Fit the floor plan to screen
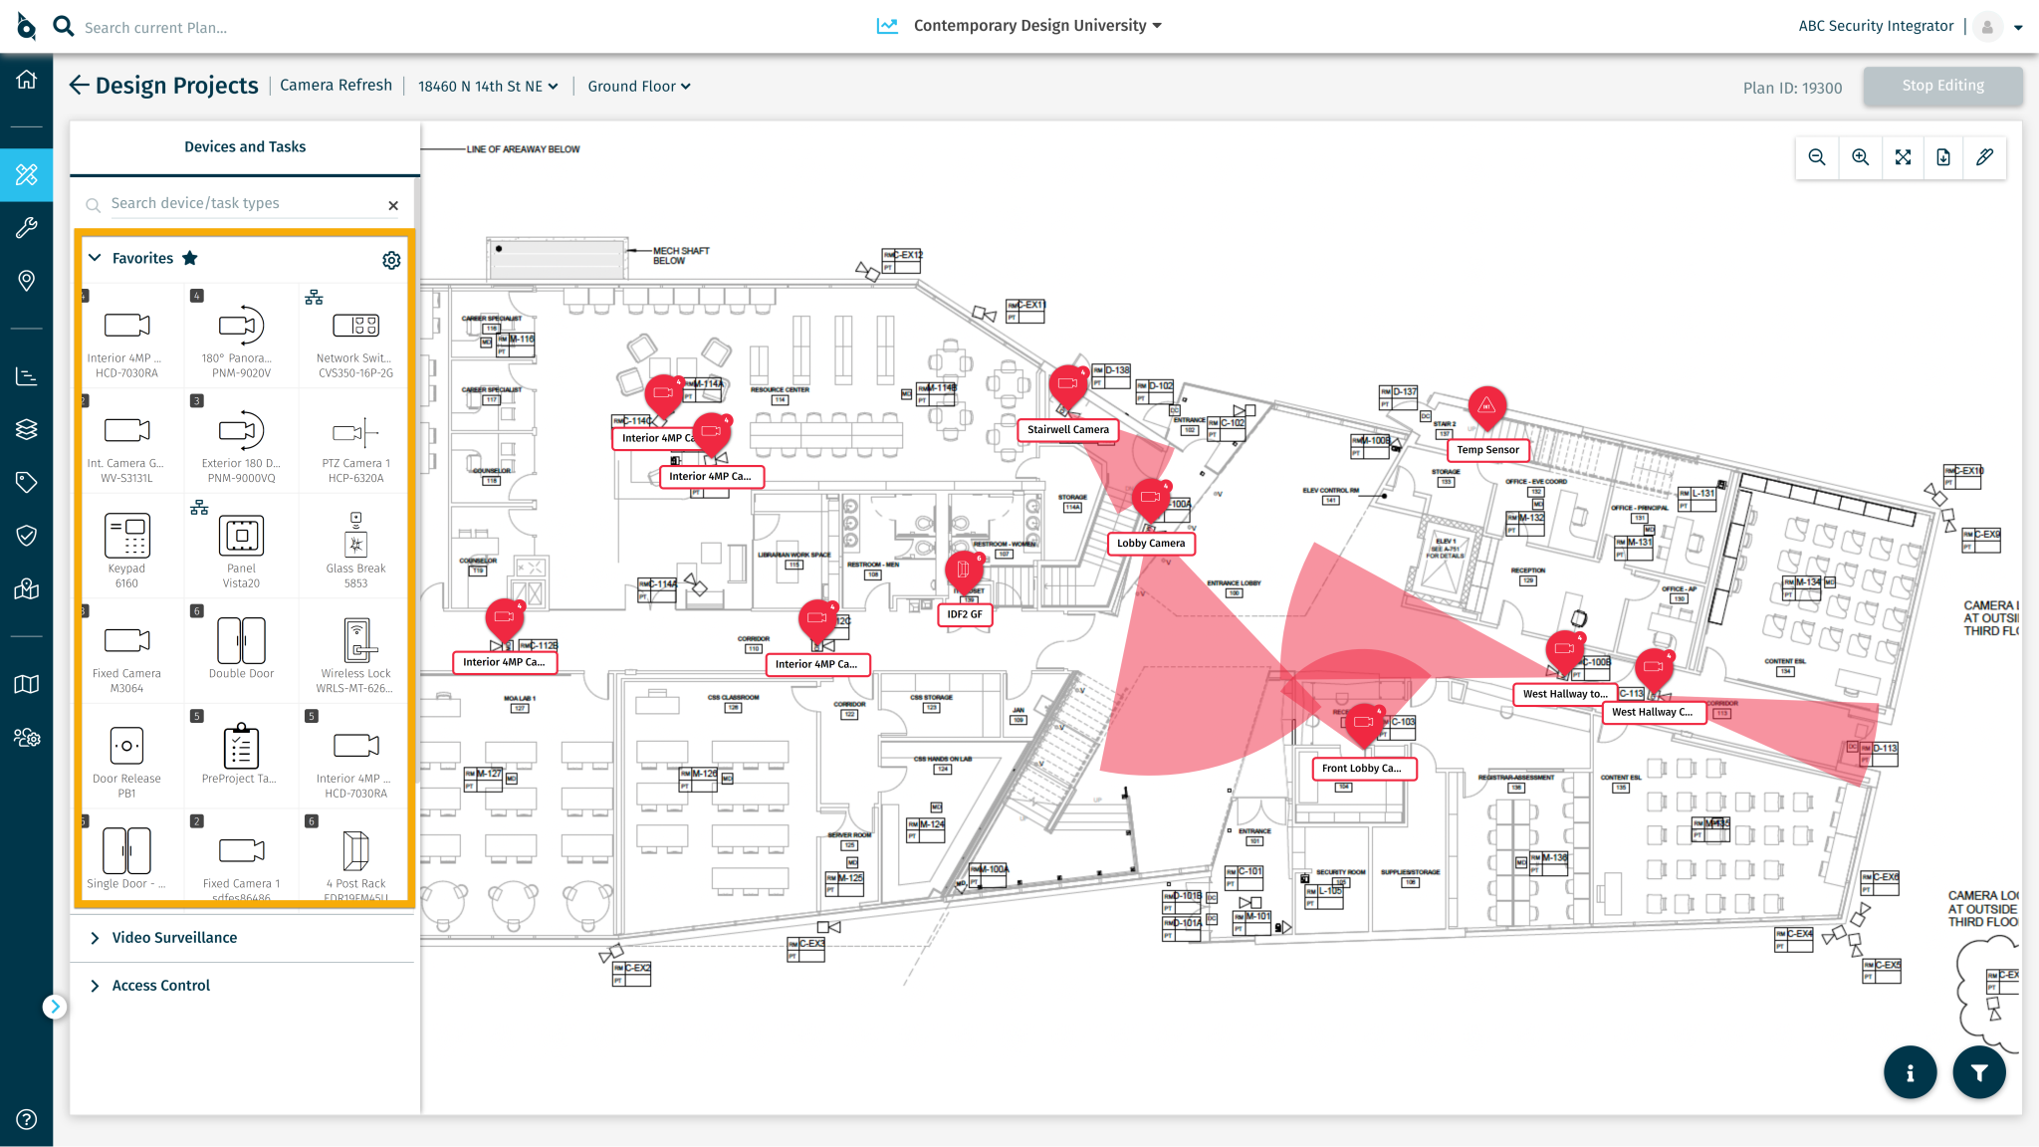2039x1147 pixels. click(1903, 157)
